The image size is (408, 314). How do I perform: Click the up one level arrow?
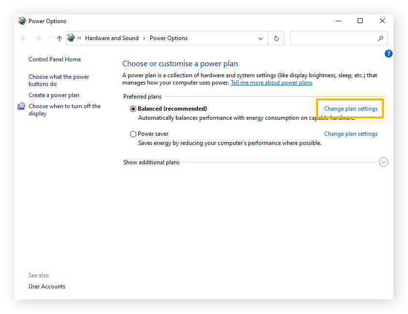[x=58, y=38]
